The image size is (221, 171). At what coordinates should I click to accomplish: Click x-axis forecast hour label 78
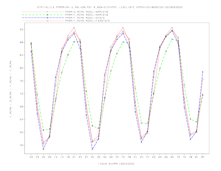point(191,157)
